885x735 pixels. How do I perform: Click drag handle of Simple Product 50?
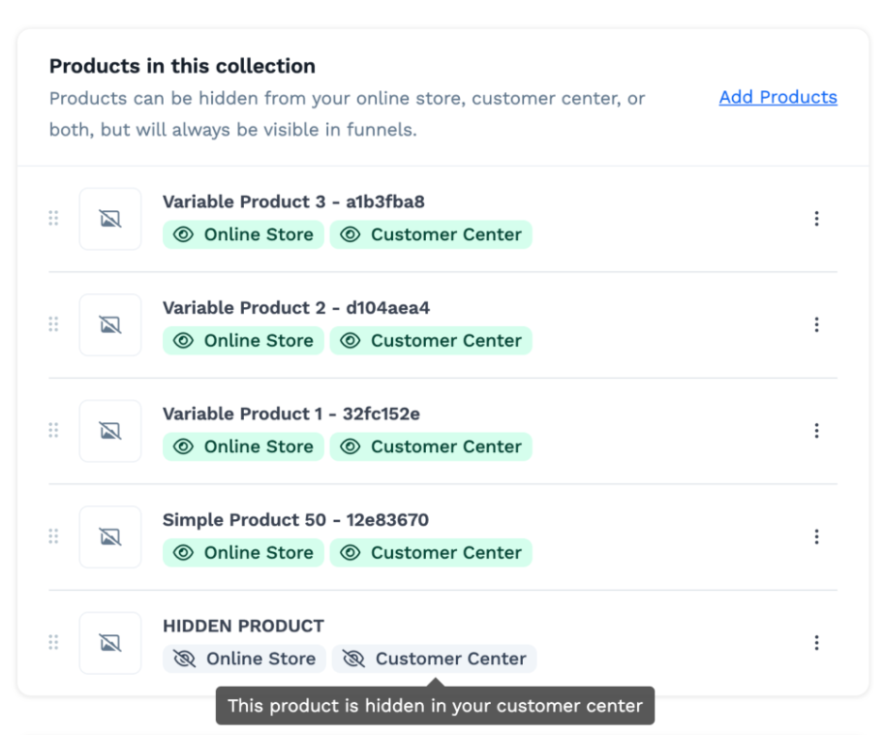[53, 536]
